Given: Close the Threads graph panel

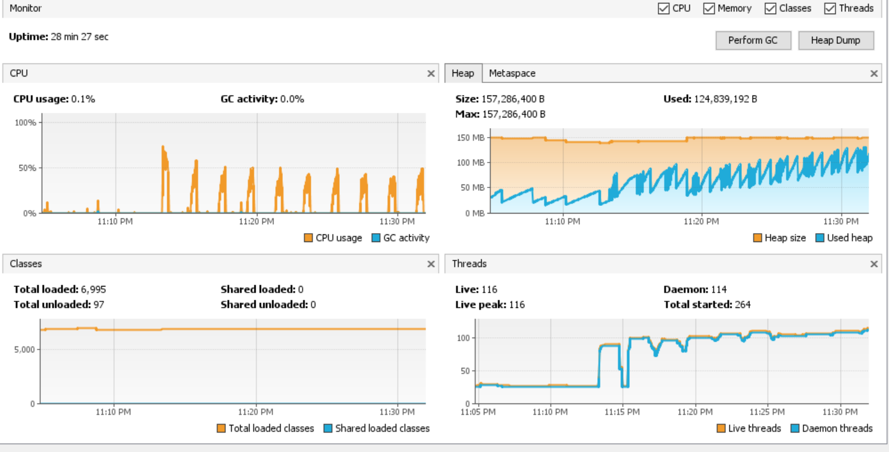Looking at the screenshot, I should click(x=874, y=264).
